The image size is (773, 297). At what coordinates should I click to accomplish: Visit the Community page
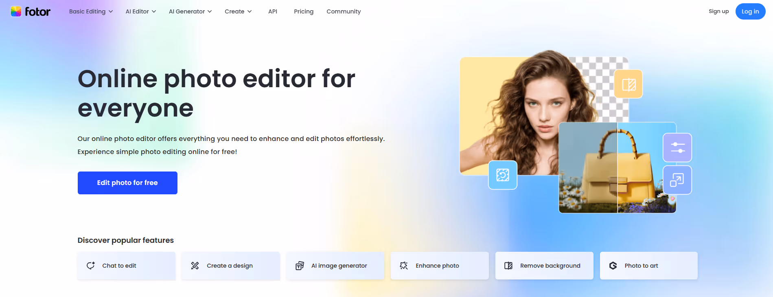coord(344,11)
